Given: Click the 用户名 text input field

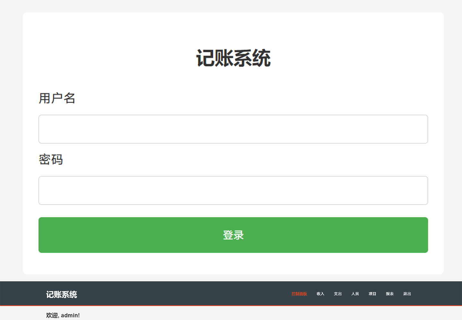Looking at the screenshot, I should coord(233,129).
